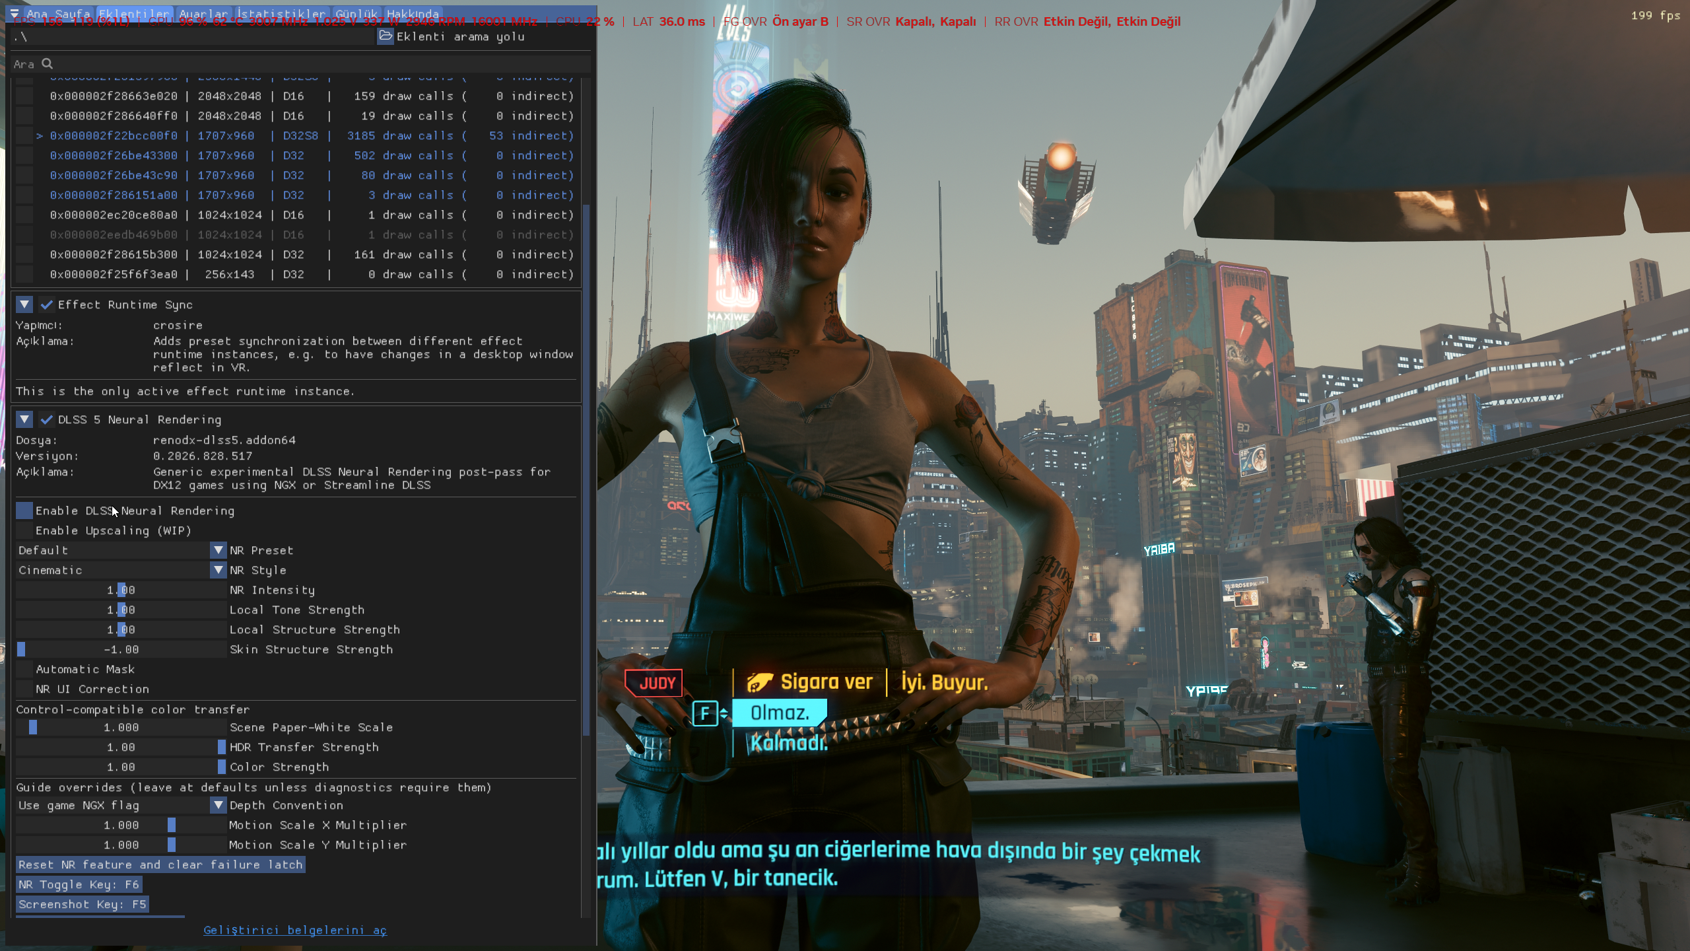Click the add-on search path input field
The height and width of the screenshot is (951, 1690).
point(193,36)
